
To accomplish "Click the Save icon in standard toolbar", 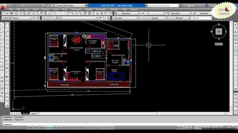I will [12, 13].
